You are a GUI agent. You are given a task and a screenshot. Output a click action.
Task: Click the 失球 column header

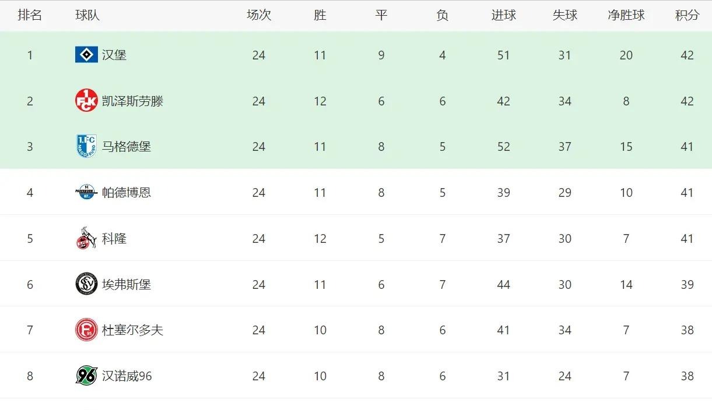[x=565, y=15]
